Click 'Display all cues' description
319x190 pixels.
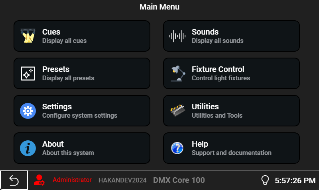click(64, 41)
